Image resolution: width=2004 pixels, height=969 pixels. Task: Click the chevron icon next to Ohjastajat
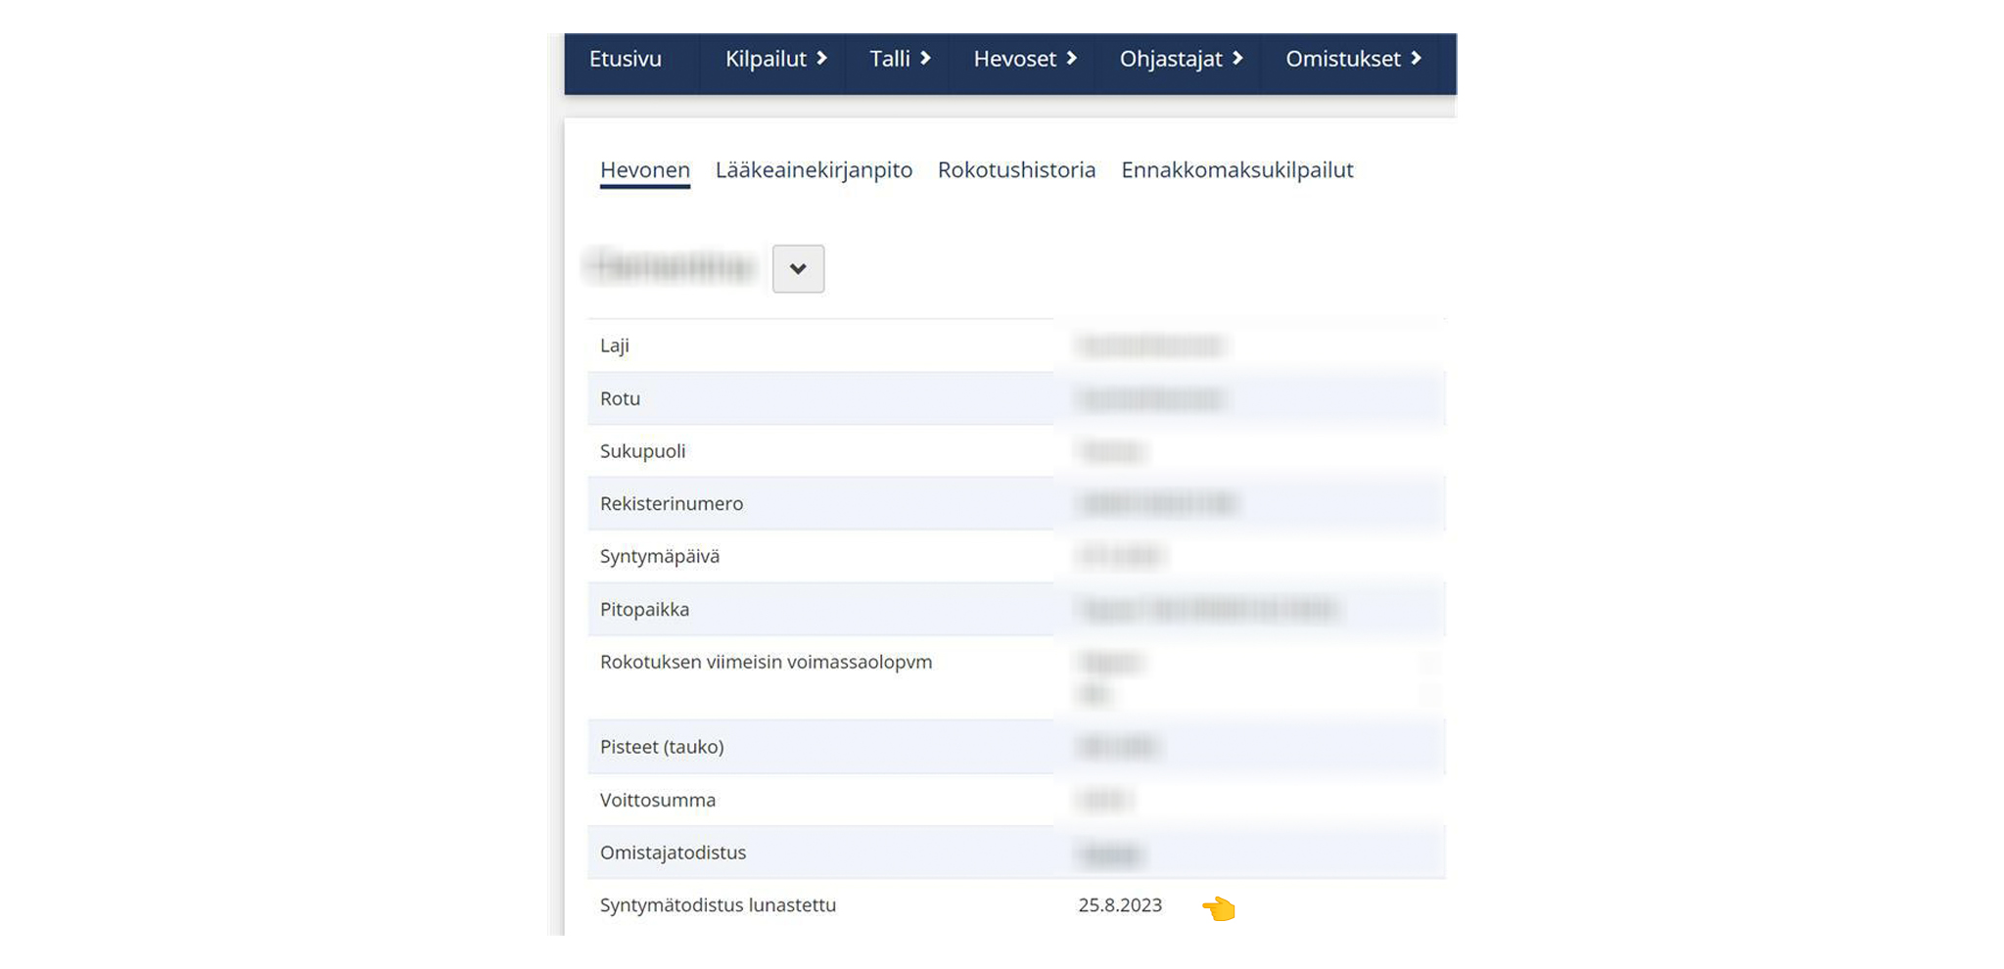(1237, 59)
